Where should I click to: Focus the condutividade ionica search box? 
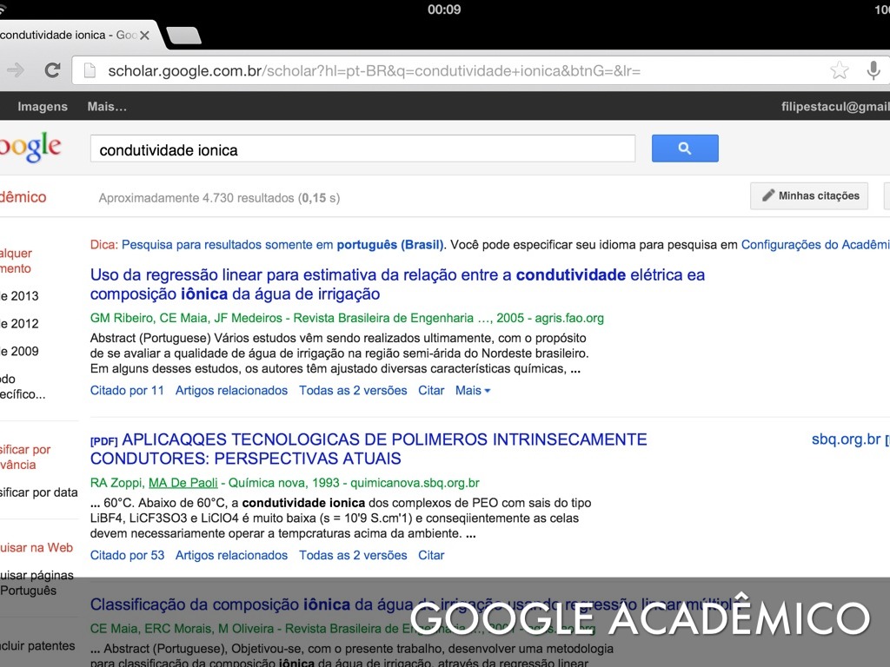pos(362,149)
